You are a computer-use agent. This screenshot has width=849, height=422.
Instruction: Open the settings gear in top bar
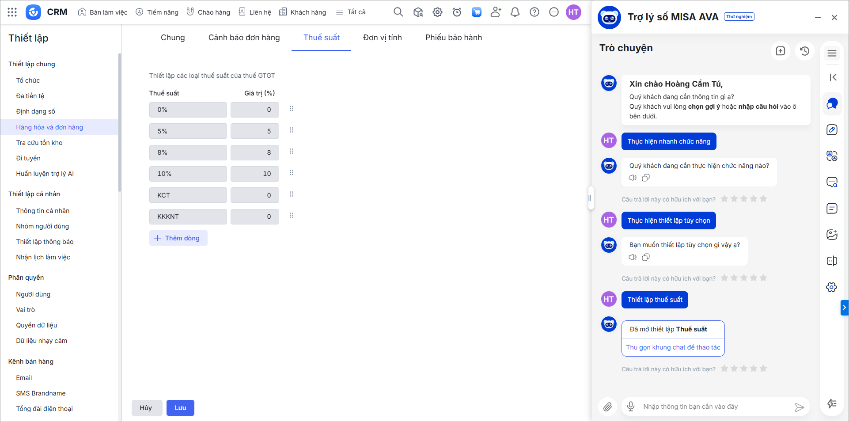[x=437, y=12]
